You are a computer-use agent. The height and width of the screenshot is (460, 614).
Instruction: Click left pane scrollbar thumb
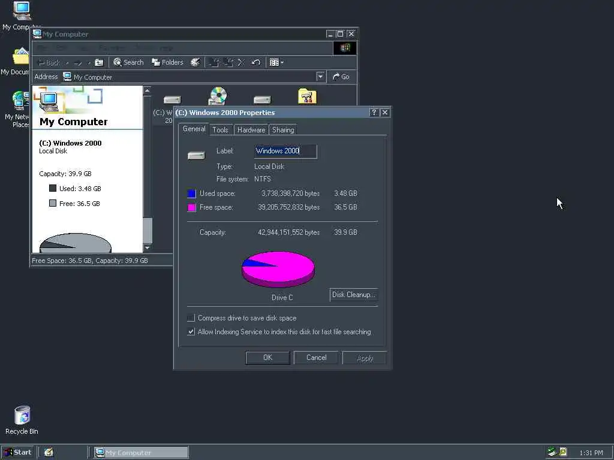pyautogui.click(x=148, y=231)
